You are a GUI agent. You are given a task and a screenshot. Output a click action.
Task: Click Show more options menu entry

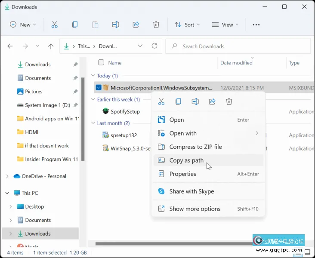pyautogui.click(x=195, y=209)
